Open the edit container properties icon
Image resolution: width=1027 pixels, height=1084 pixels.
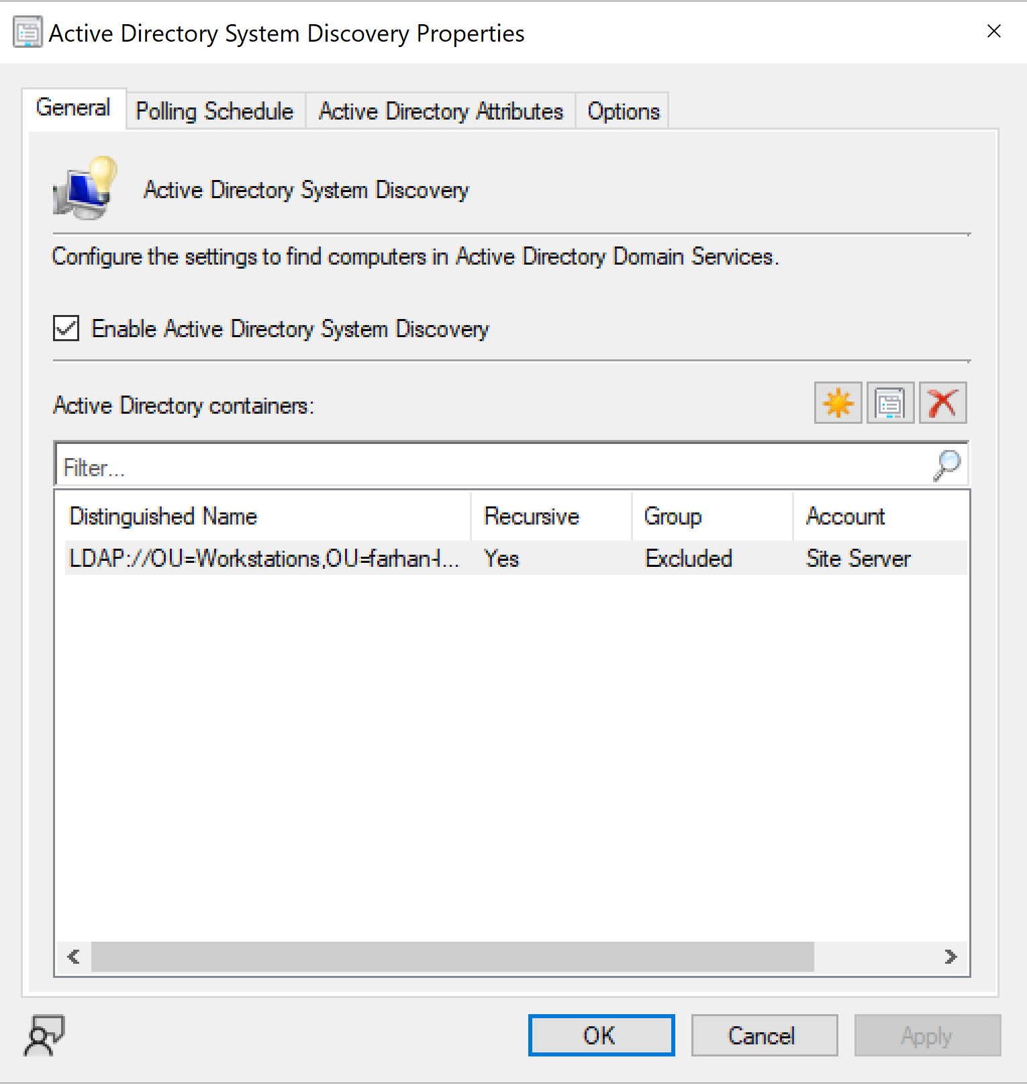pos(890,404)
